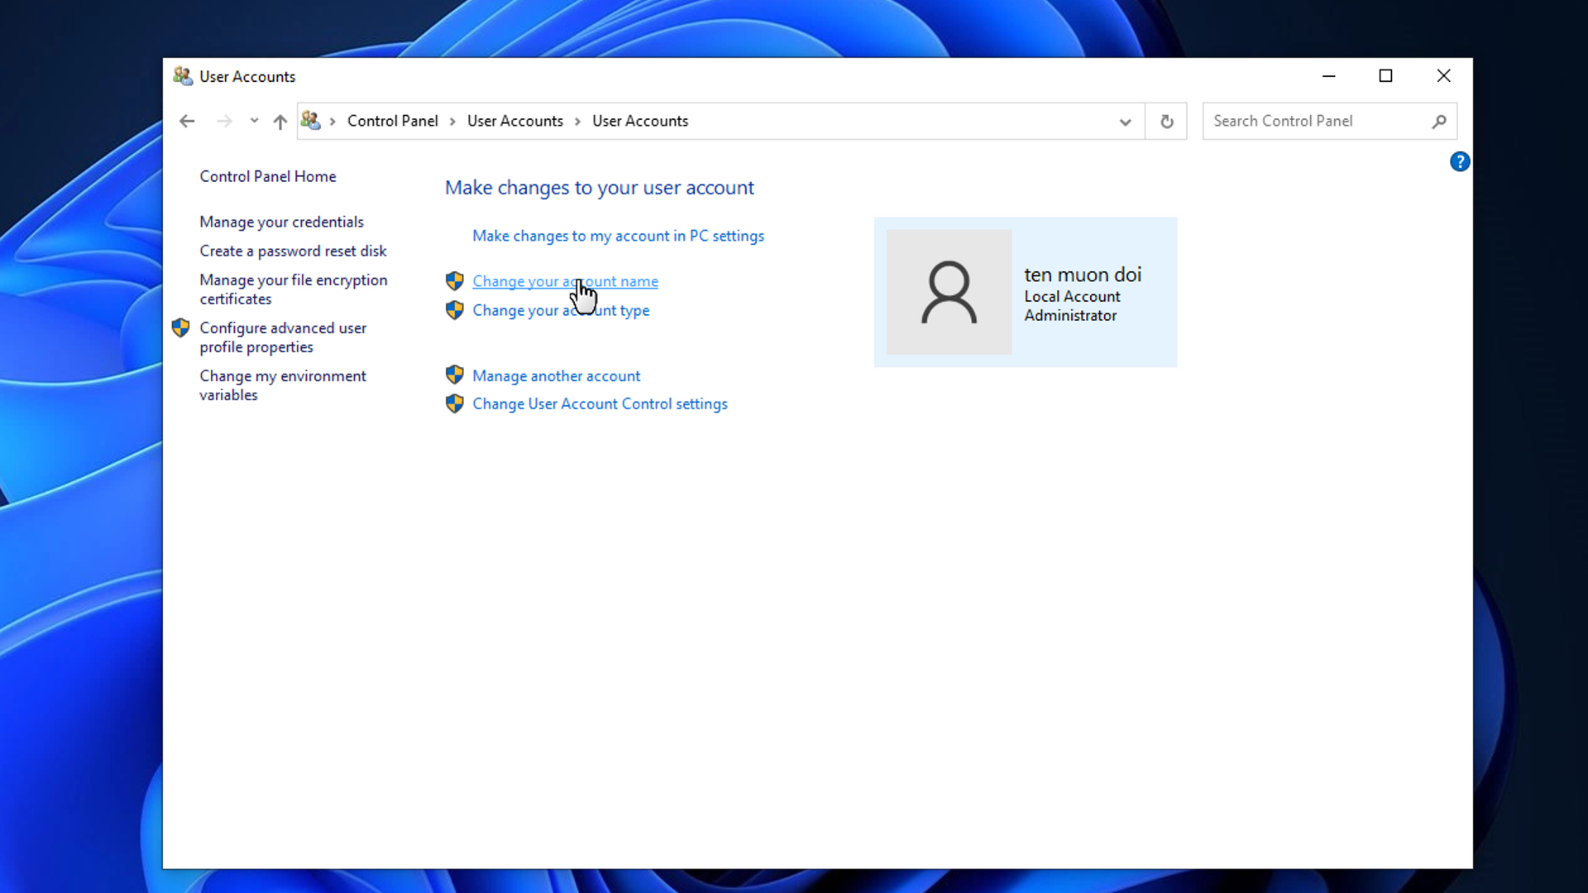Viewport: 1588px width, 893px height.
Task: Open Control Panel Home in sidebar
Action: click(x=267, y=176)
